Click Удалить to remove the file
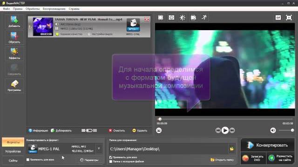This screenshot has height=167, width=298. point(140,131)
